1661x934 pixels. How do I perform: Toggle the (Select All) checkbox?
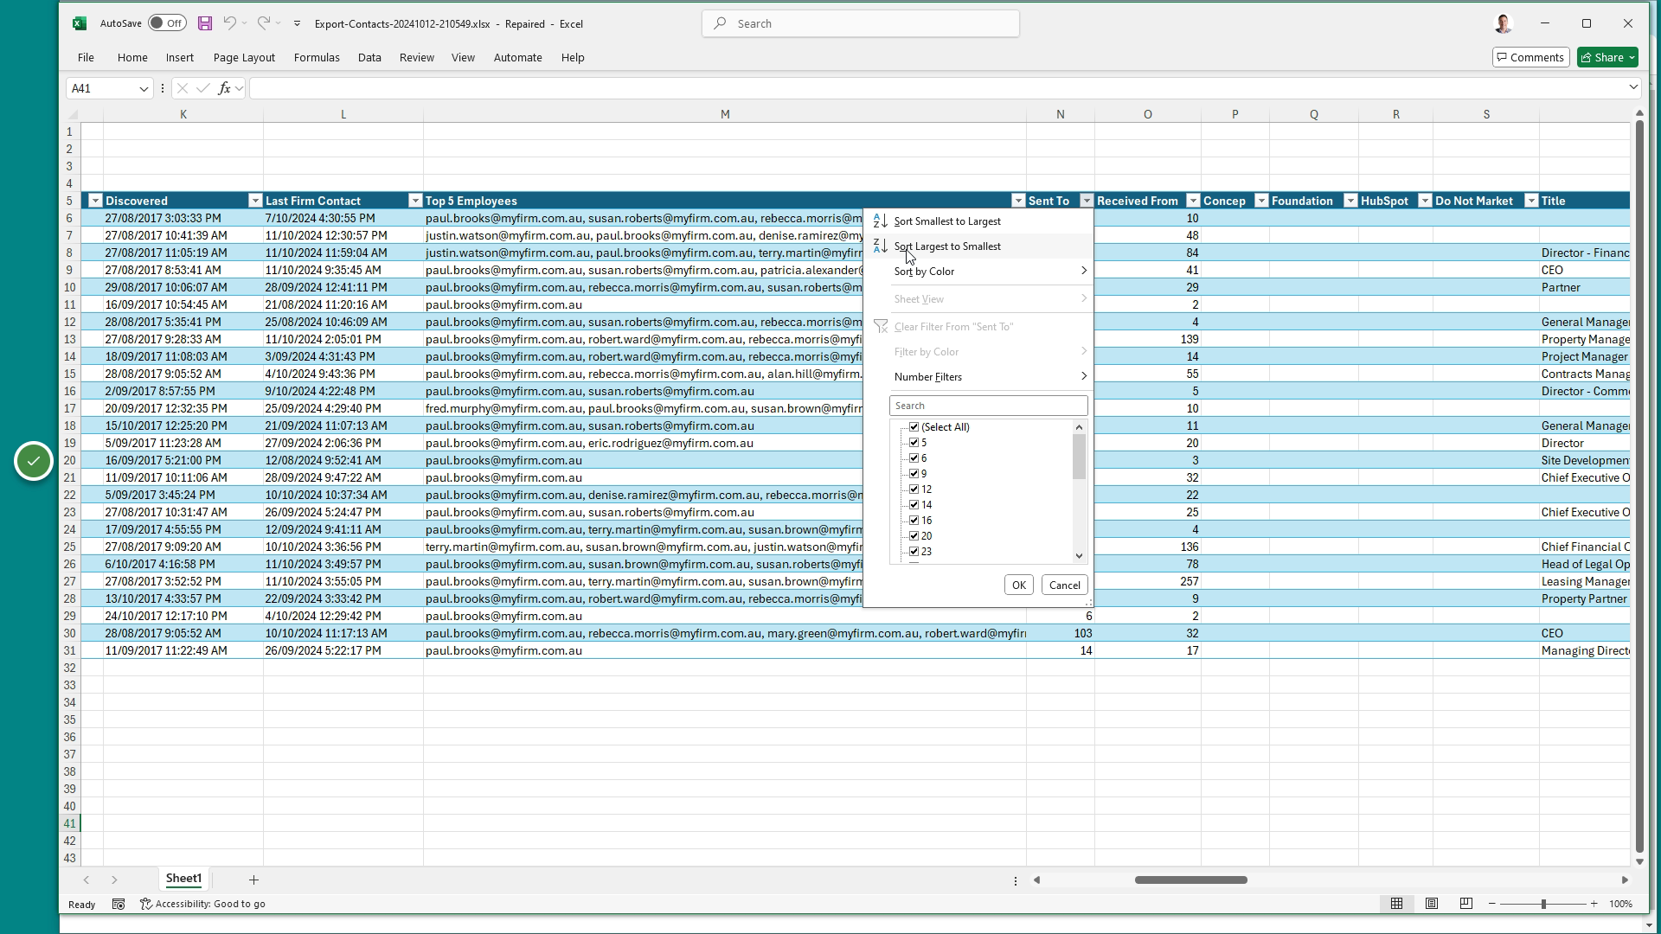914,427
